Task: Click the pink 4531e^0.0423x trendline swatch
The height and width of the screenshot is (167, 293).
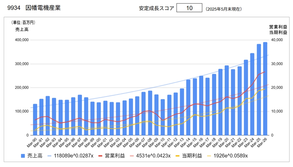Action: tap(132, 156)
